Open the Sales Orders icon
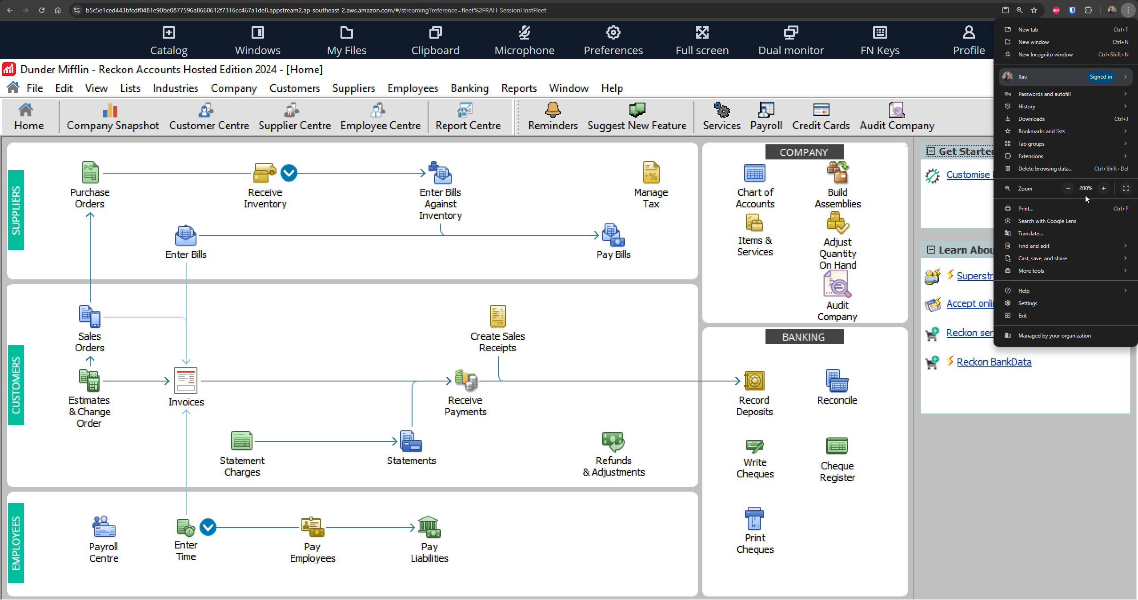Image resolution: width=1138 pixels, height=600 pixels. [90, 317]
